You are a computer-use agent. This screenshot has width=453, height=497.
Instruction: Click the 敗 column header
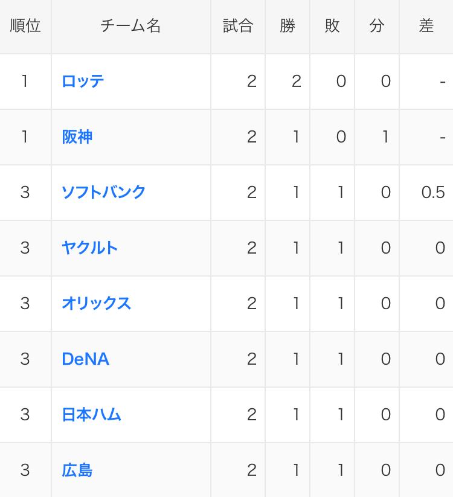[332, 26]
